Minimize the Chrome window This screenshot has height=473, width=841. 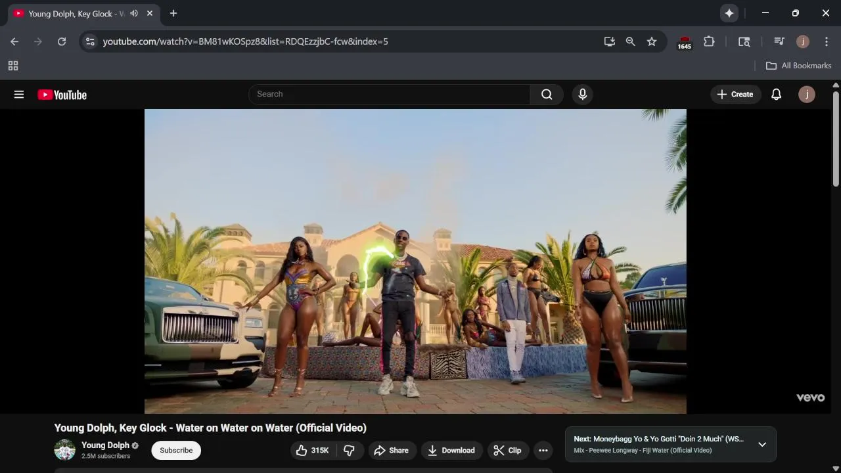[765, 13]
